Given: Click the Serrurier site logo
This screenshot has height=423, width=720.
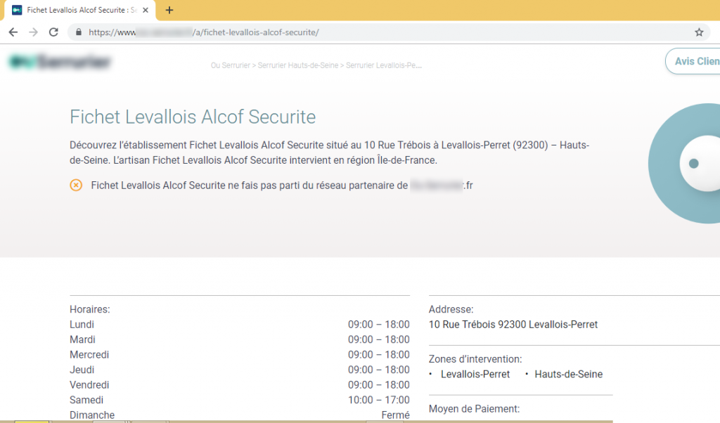Looking at the screenshot, I should click(x=60, y=62).
